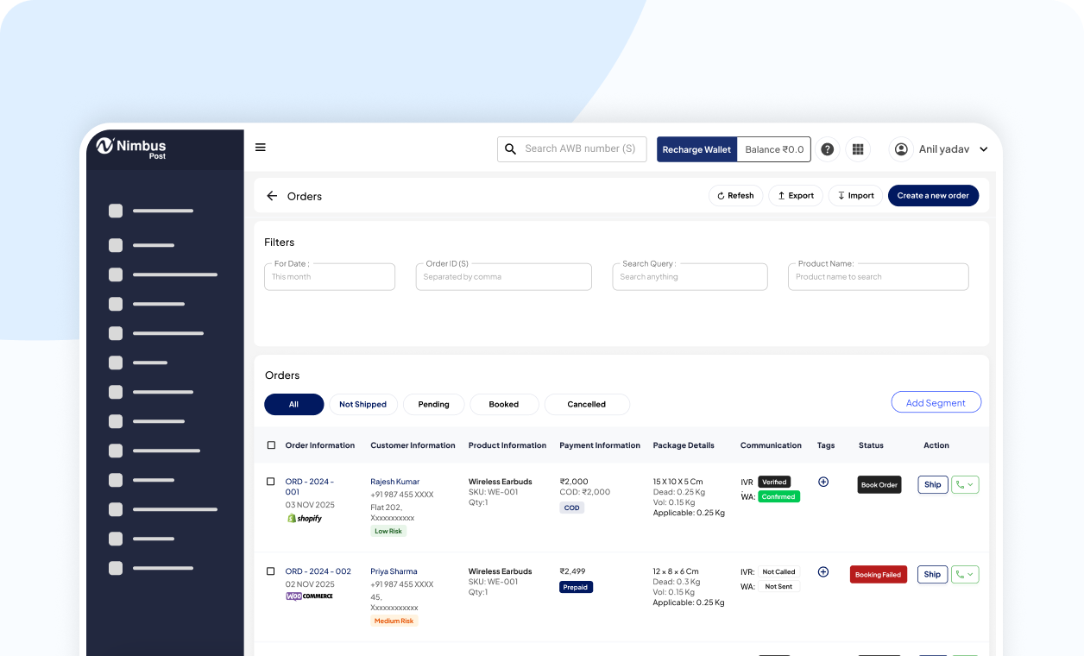1084x656 pixels.
Task: Click the search magnifier icon
Action: pos(510,149)
